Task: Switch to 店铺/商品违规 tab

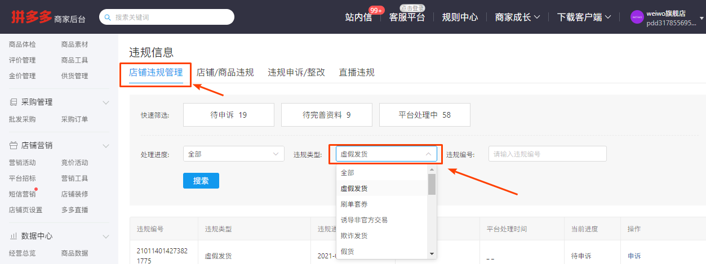Action: point(225,73)
